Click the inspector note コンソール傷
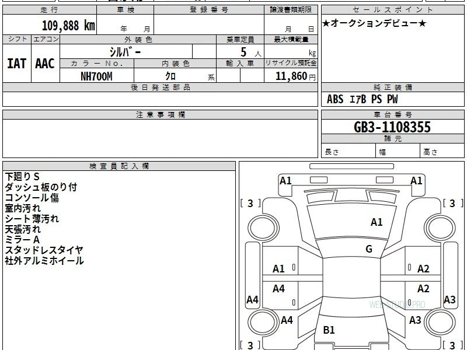This screenshot has width=467, height=350. (x=32, y=198)
